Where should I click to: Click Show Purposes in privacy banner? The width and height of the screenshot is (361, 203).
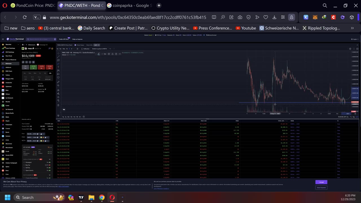click(321, 187)
